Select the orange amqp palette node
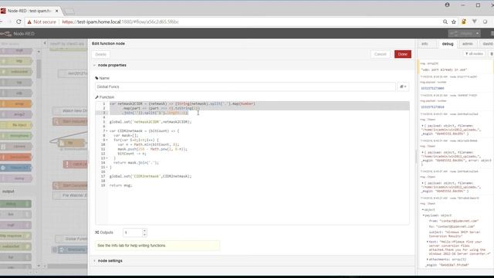The width and height of the screenshot is (494, 278). point(16,103)
